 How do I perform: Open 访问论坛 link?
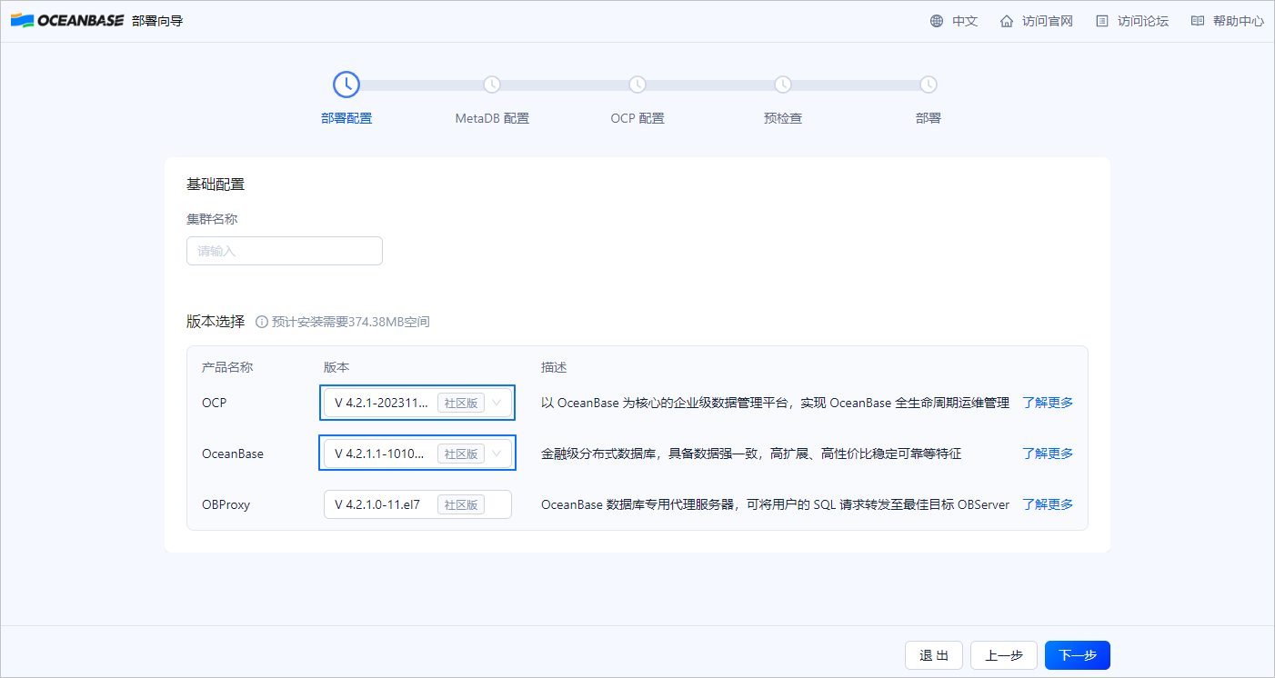point(1143,21)
